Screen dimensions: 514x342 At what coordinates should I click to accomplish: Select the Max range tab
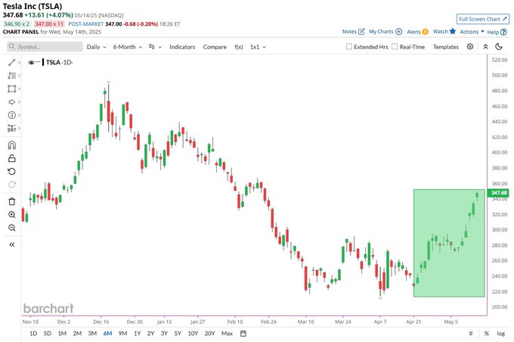pyautogui.click(x=227, y=334)
